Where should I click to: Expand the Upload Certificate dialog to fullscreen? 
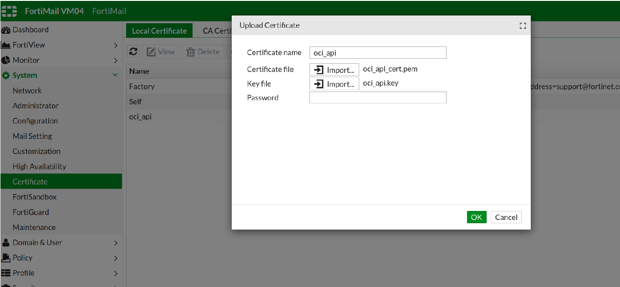(523, 26)
